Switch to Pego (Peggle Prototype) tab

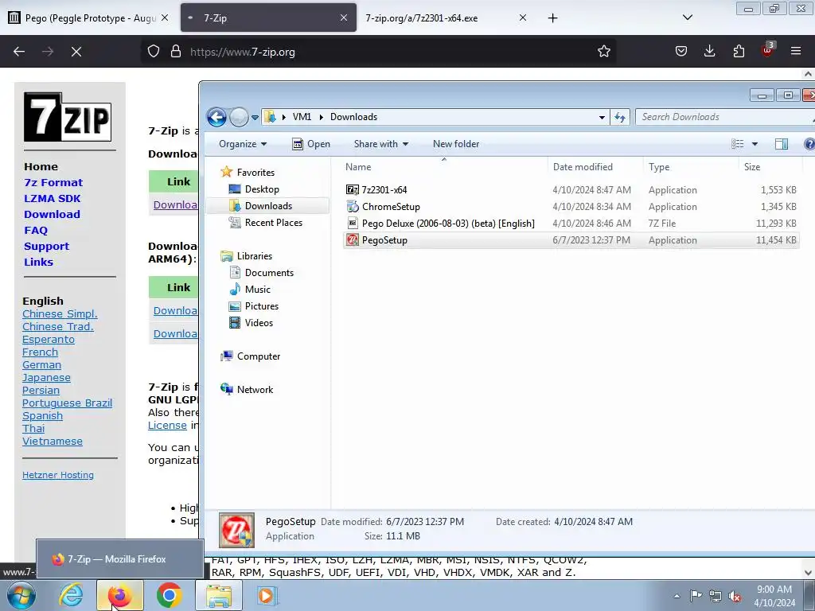click(x=89, y=18)
